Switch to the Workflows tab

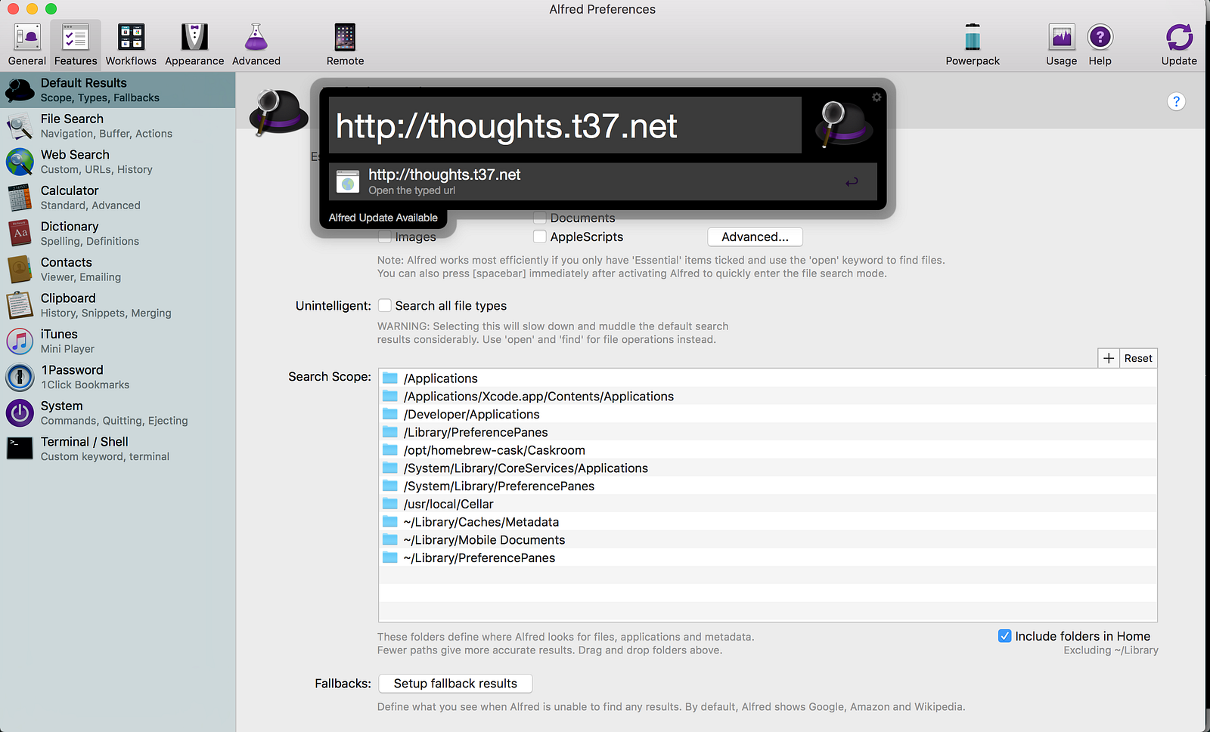coord(131,45)
